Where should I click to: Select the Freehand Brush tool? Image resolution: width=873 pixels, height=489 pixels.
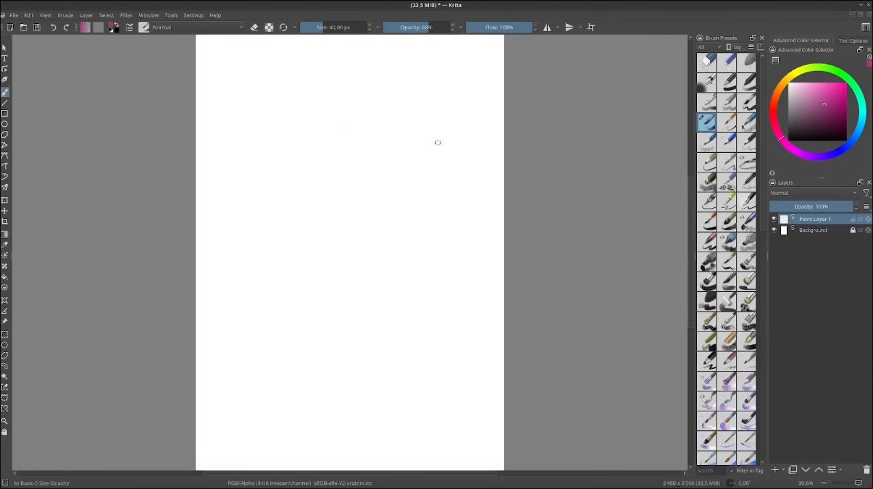click(5, 92)
